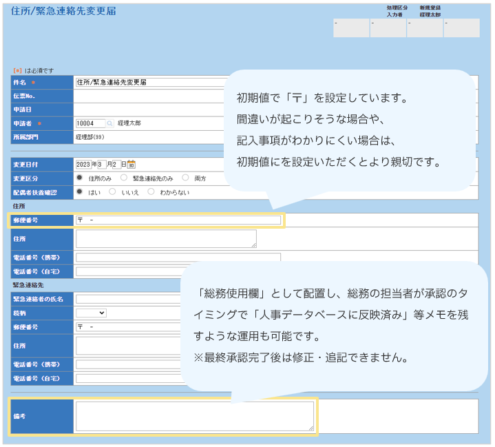The width and height of the screenshot is (495, 447).
Task: Click the 住所 textarea in address section
Action: (x=166, y=238)
